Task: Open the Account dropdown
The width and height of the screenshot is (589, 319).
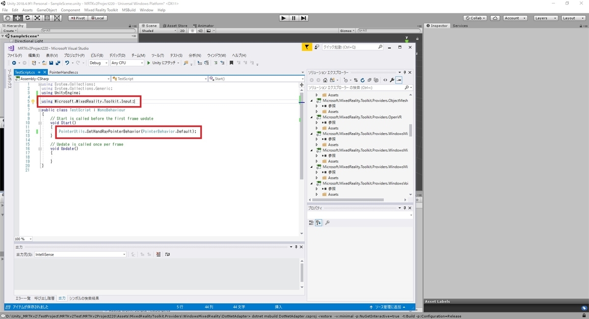Action: (x=515, y=18)
